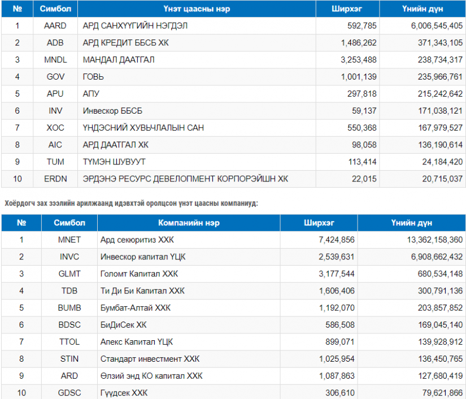Select the BDSC symbol
The width and height of the screenshot is (466, 399).
(69, 324)
